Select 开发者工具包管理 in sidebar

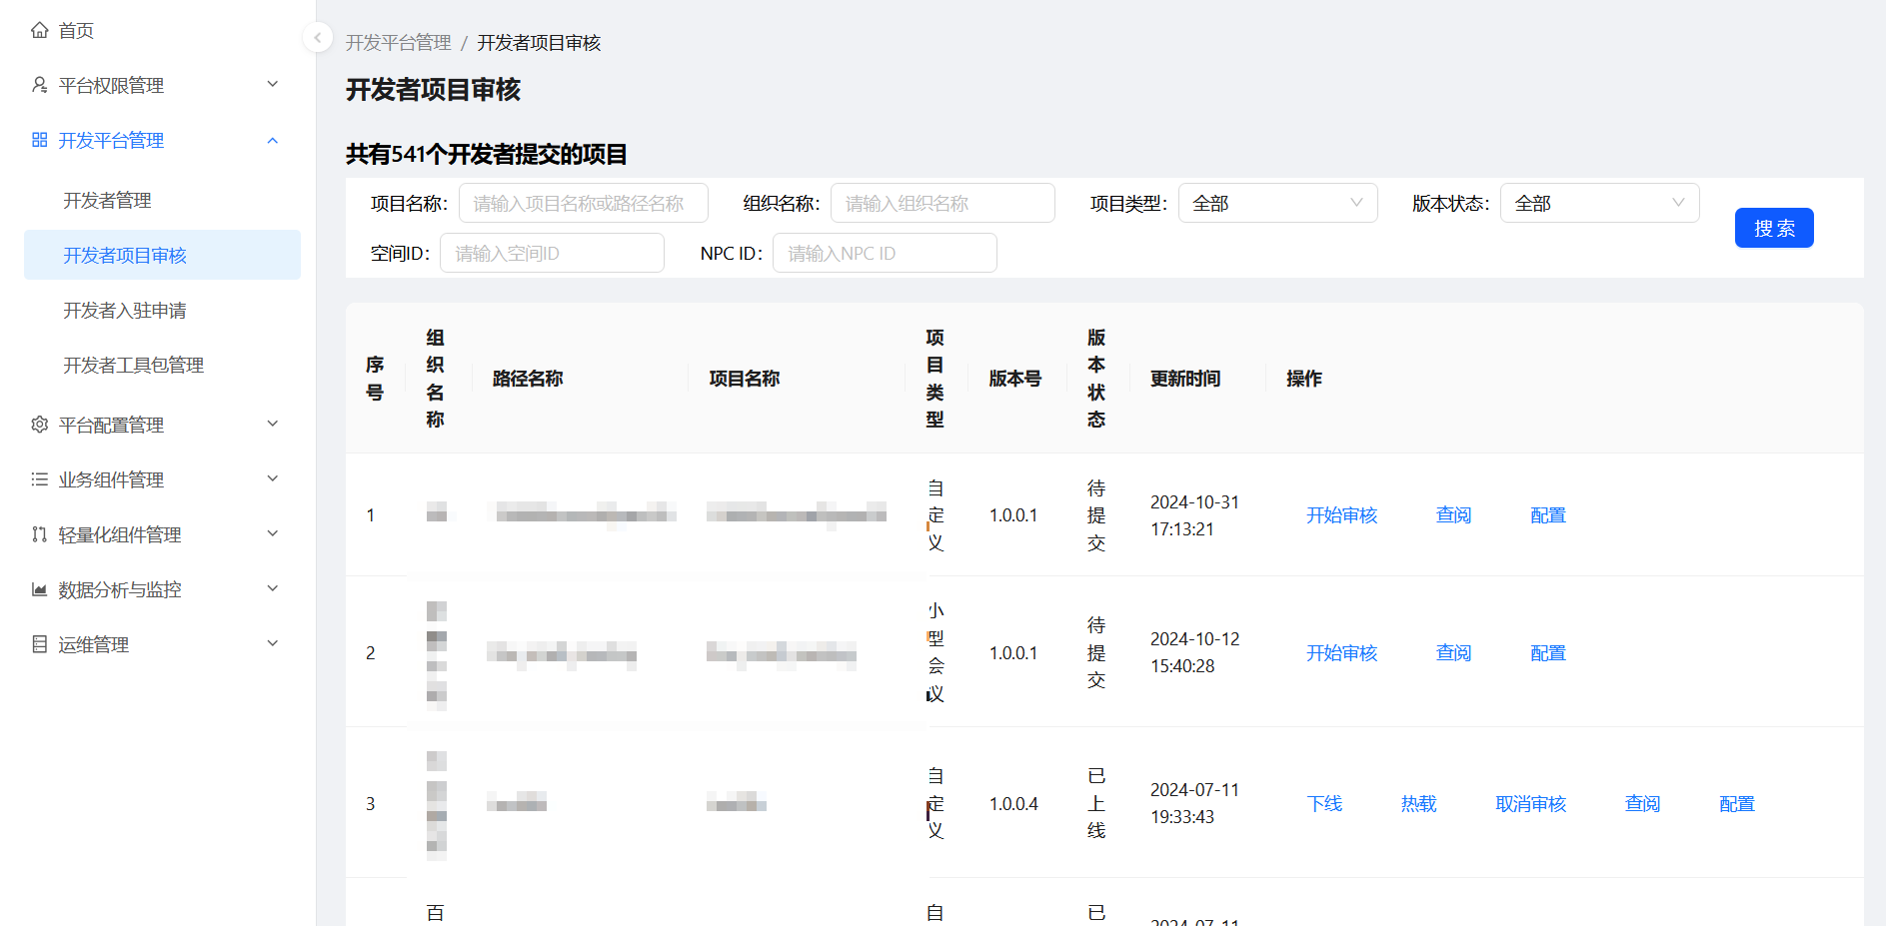(x=133, y=366)
